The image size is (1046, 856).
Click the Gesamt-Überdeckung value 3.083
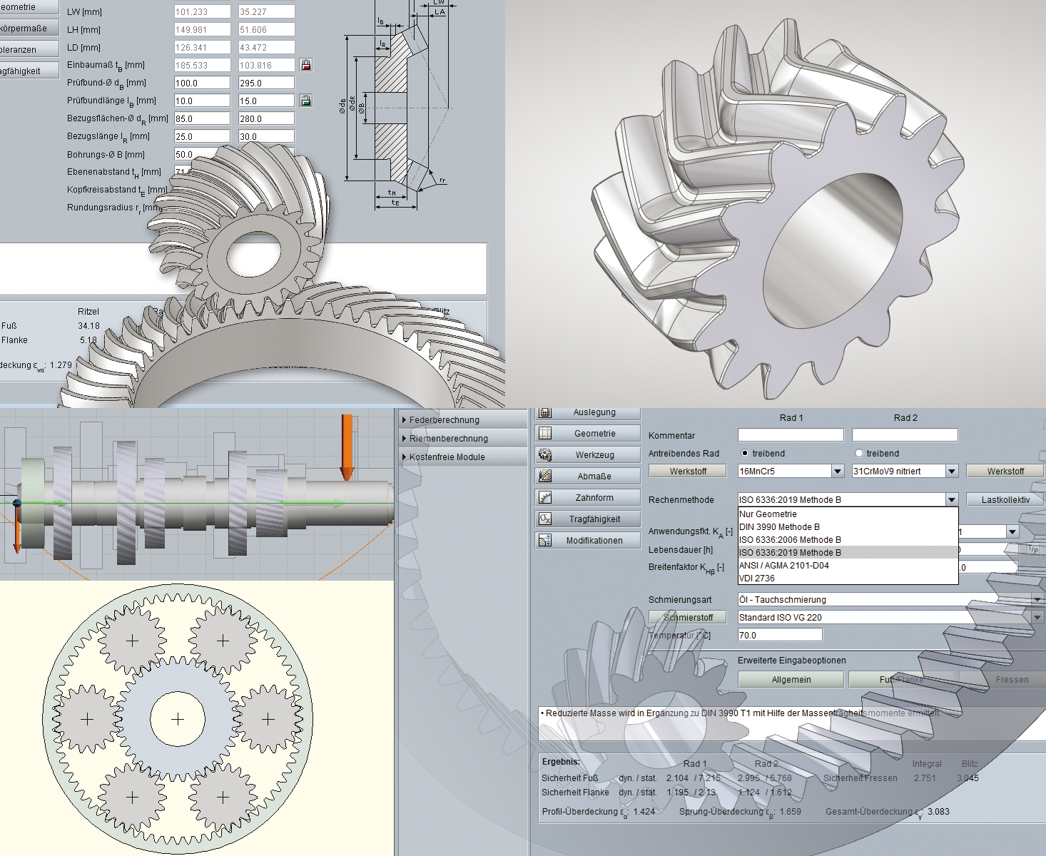(x=938, y=812)
